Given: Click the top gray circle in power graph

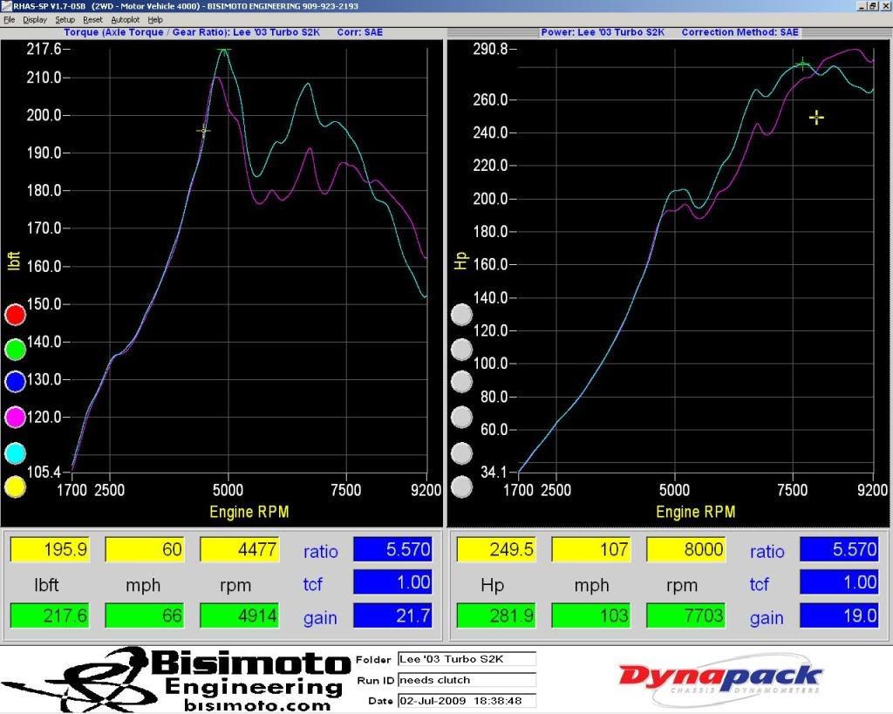Looking at the screenshot, I should click(x=461, y=315).
